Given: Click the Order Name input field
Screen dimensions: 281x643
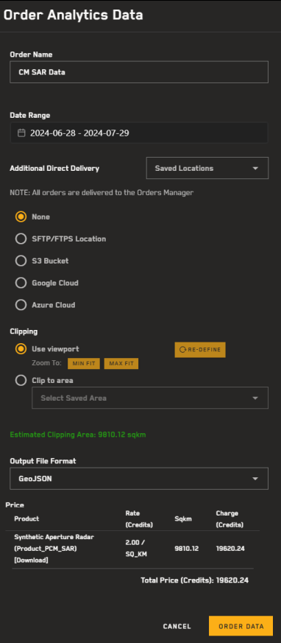Looking at the screenshot, I should [x=139, y=72].
